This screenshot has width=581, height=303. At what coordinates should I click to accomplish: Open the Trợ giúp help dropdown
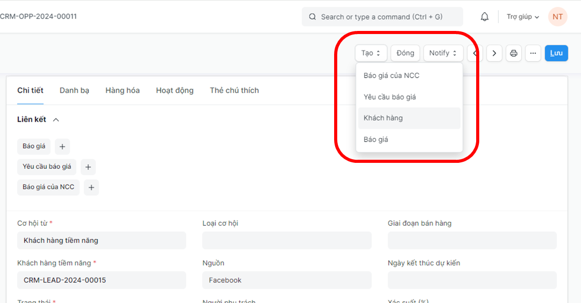pos(523,17)
